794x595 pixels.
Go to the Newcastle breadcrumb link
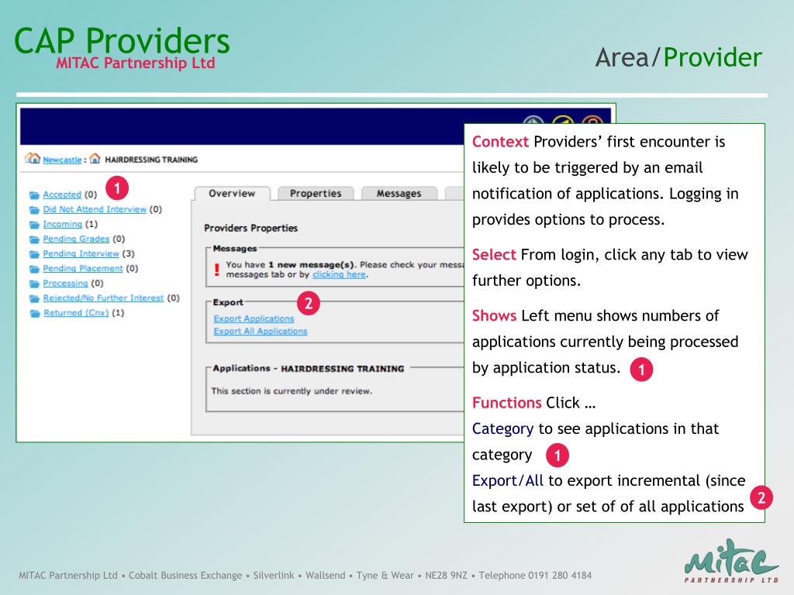coord(62,160)
